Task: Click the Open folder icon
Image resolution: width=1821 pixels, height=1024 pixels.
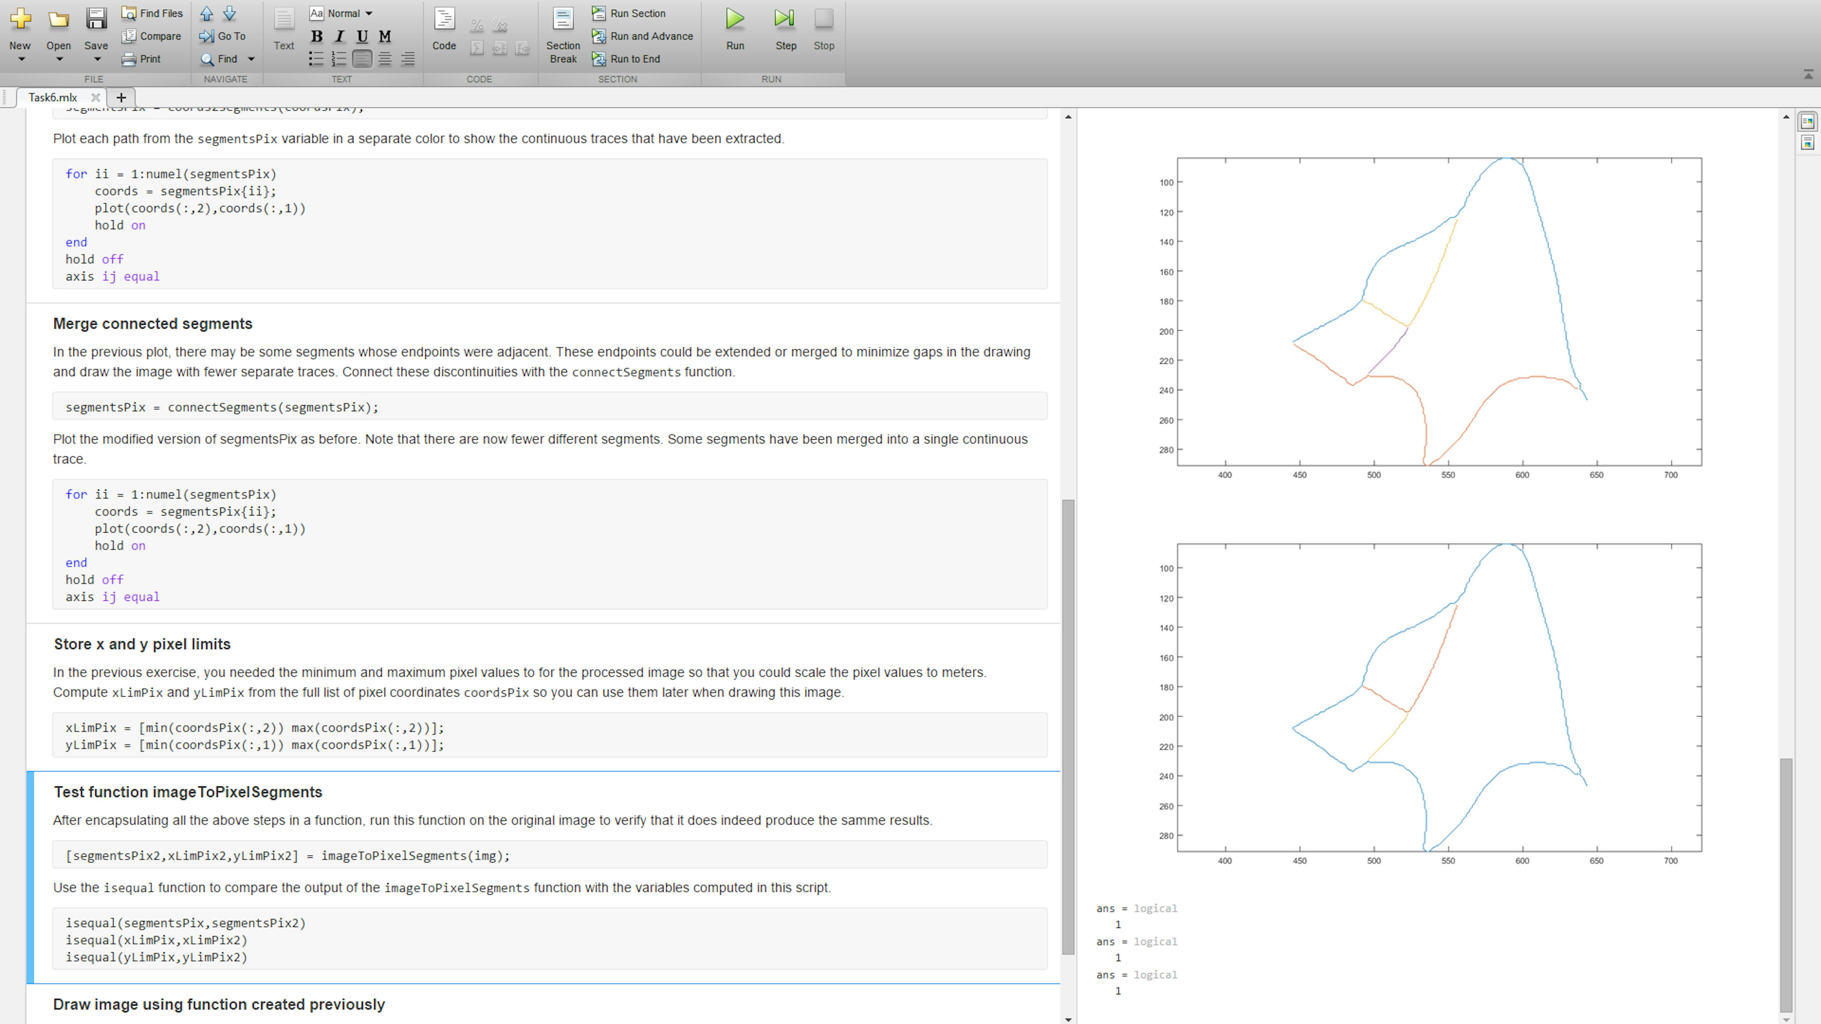Action: (59, 19)
